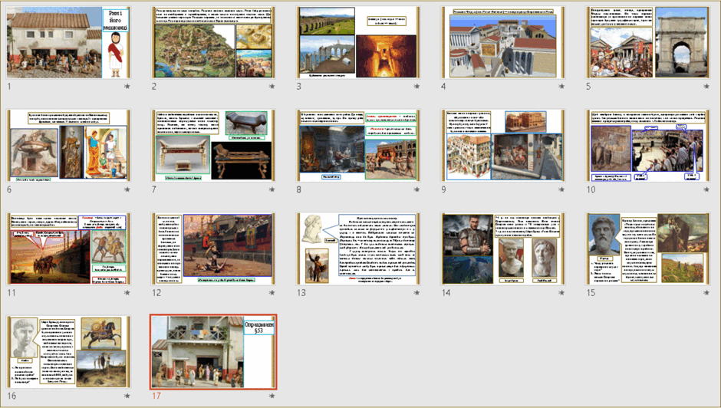Screen dimensions: 721x408
Task: Select slide 12 thumbnail with gladiator painting
Action: [x=213, y=248]
